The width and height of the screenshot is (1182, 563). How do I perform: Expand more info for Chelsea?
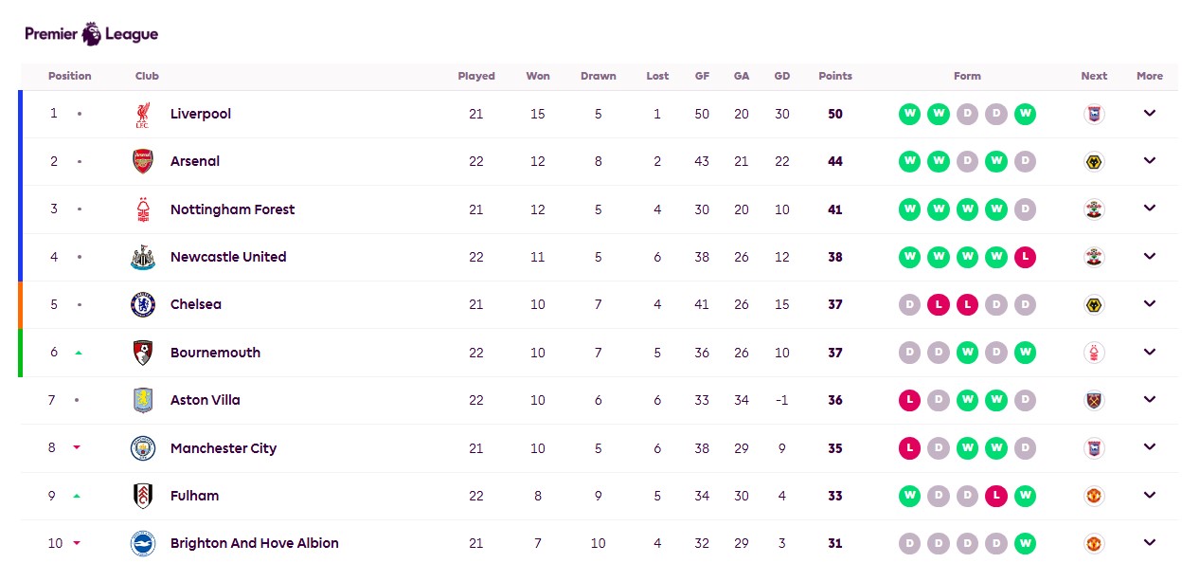(1150, 304)
